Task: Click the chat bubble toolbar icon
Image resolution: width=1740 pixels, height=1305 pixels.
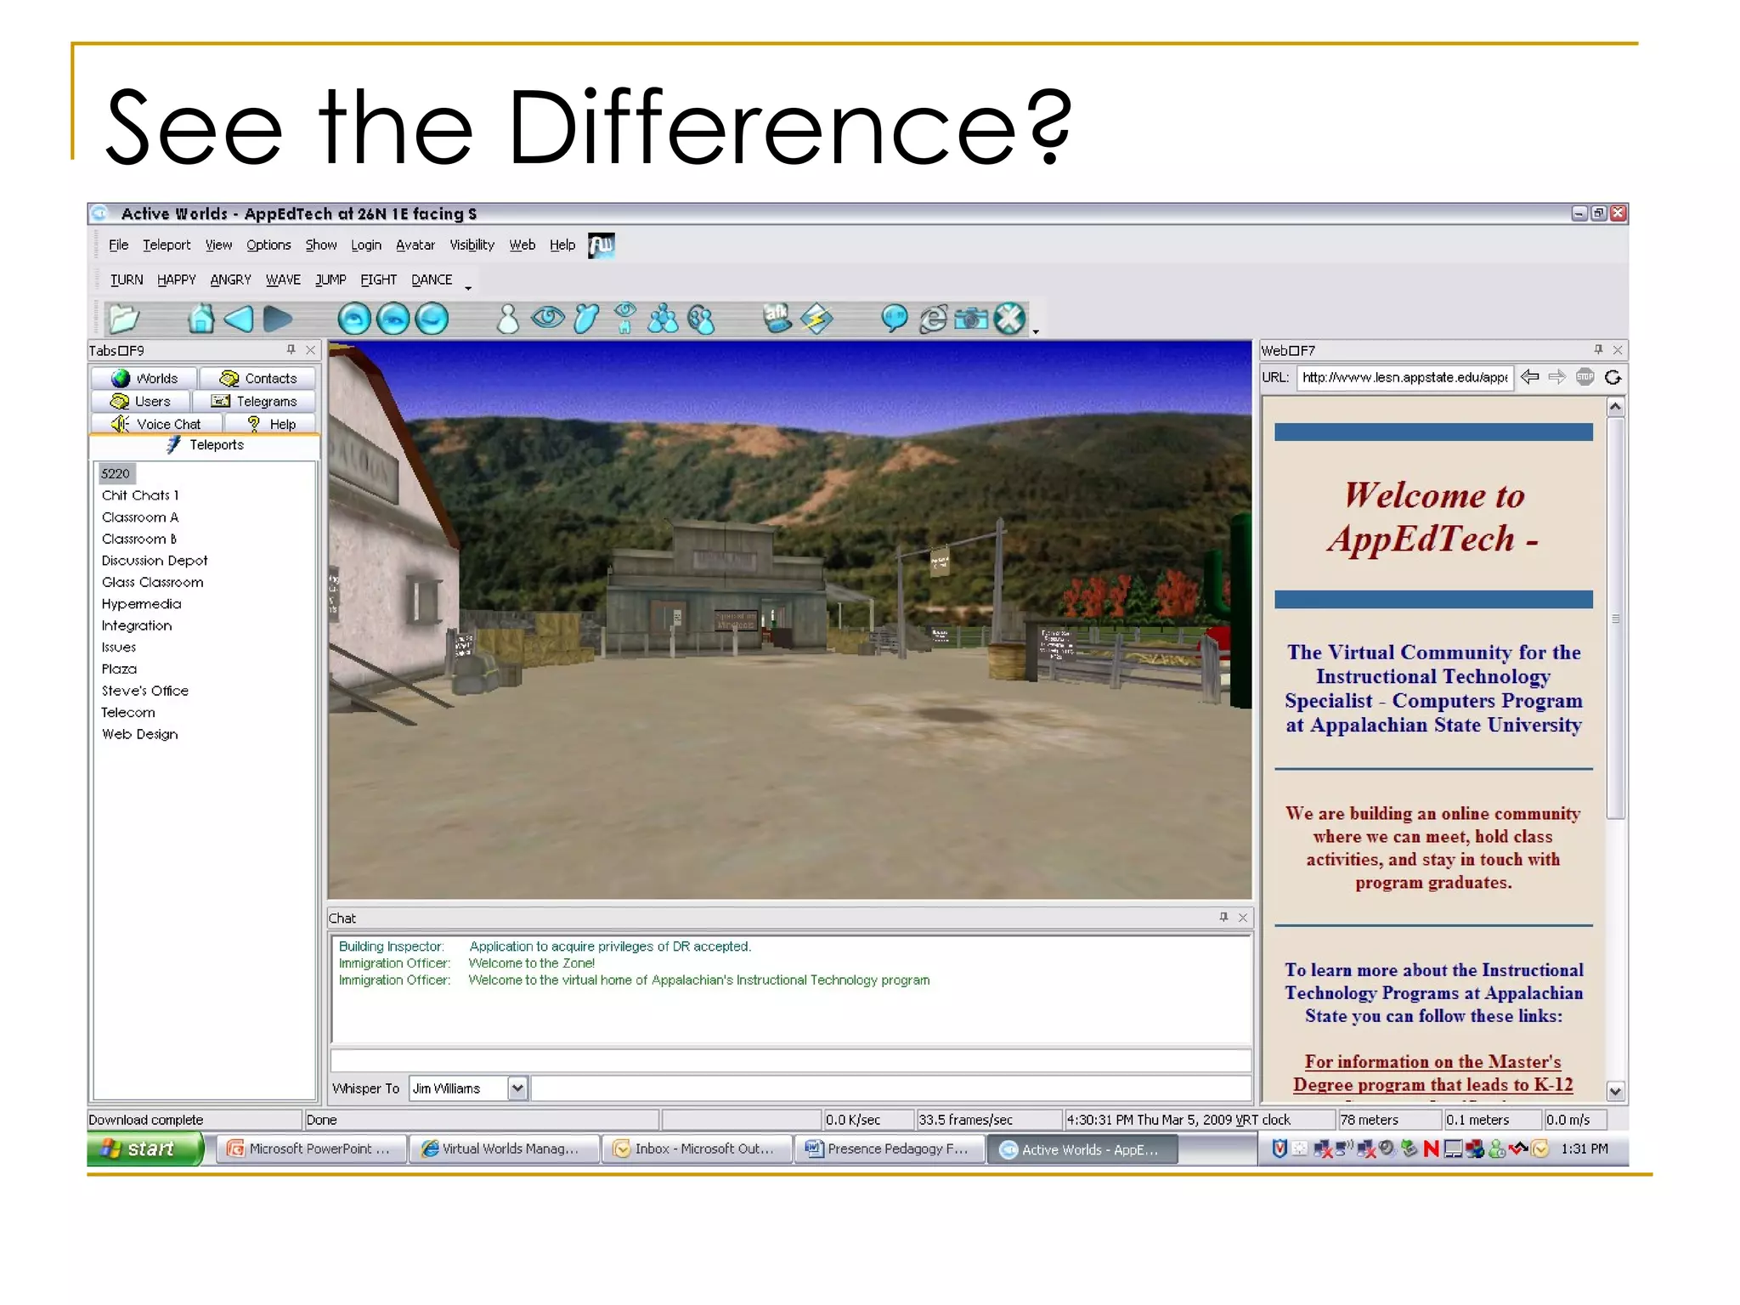Action: point(894,319)
